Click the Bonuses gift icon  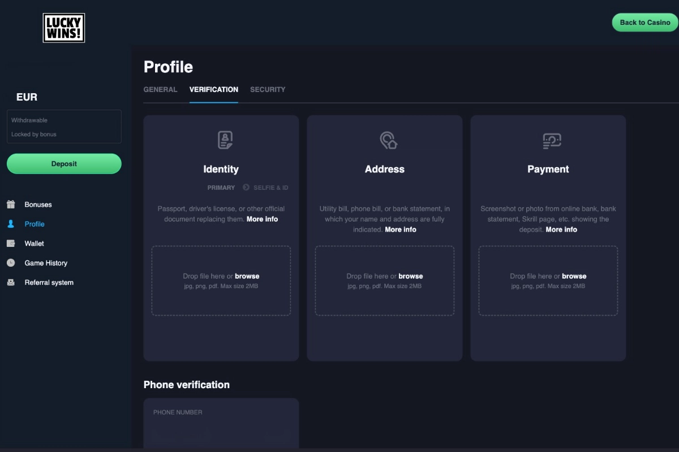[11, 205]
